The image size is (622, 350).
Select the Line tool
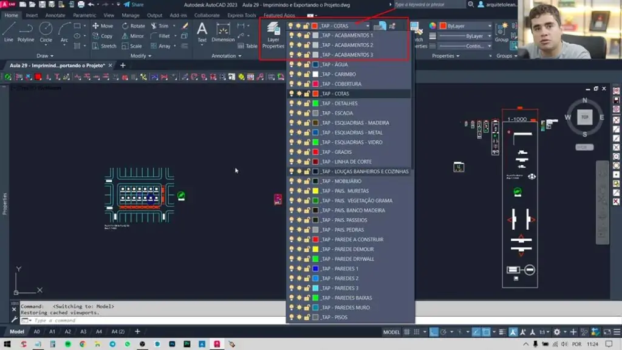point(9,32)
